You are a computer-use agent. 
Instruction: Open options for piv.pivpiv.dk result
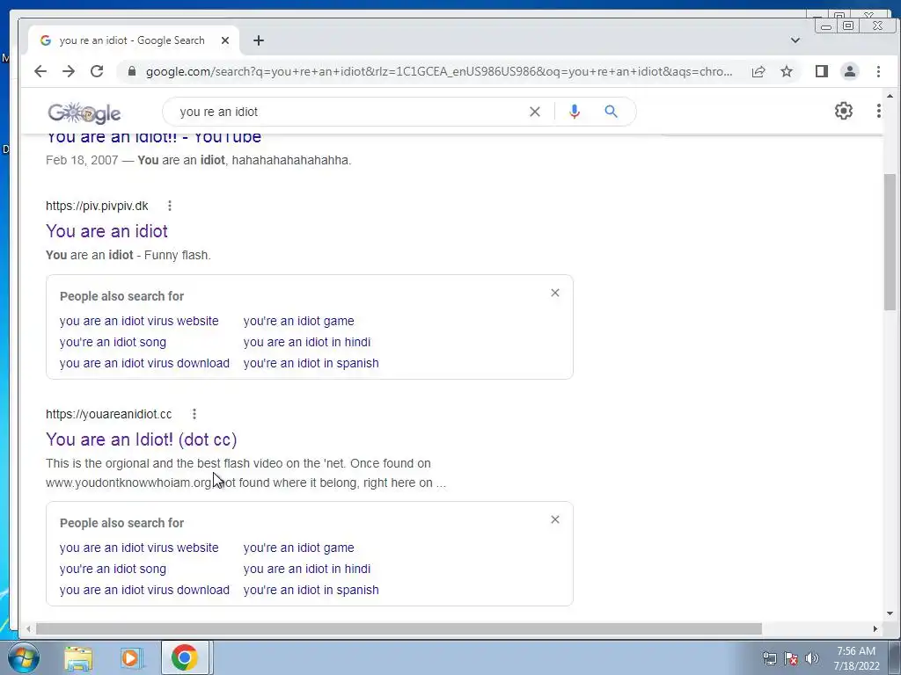click(x=170, y=206)
